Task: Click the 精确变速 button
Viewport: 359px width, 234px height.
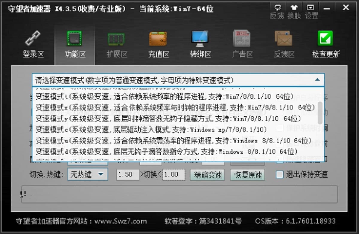Action: coord(207,175)
